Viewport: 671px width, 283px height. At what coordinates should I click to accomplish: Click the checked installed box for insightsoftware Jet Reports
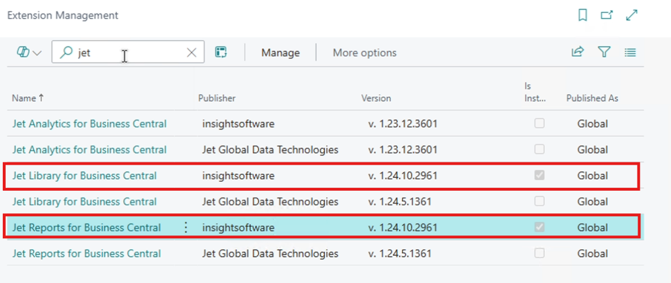point(539,228)
